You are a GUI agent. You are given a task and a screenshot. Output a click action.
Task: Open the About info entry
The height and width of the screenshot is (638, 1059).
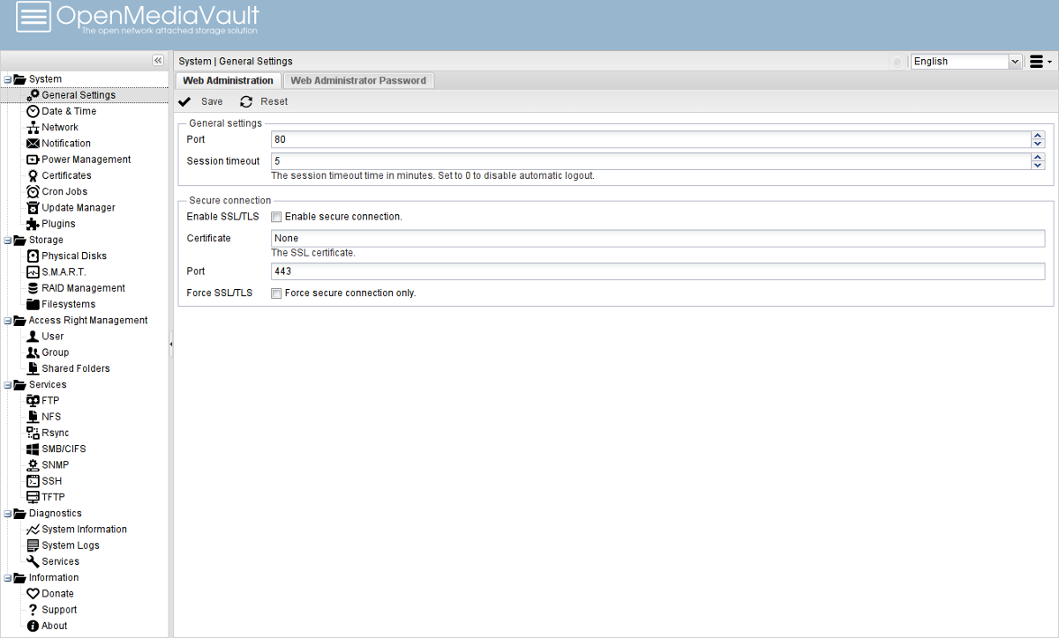tap(47, 626)
